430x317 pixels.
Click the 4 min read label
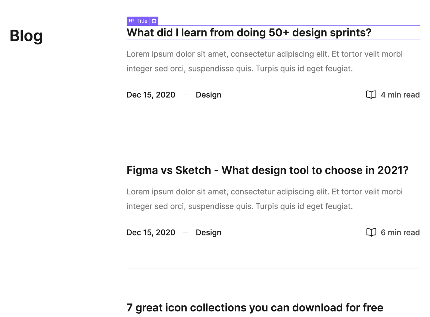(400, 95)
